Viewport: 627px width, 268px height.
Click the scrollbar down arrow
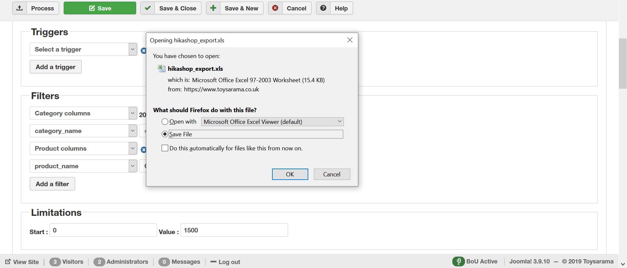(x=623, y=264)
